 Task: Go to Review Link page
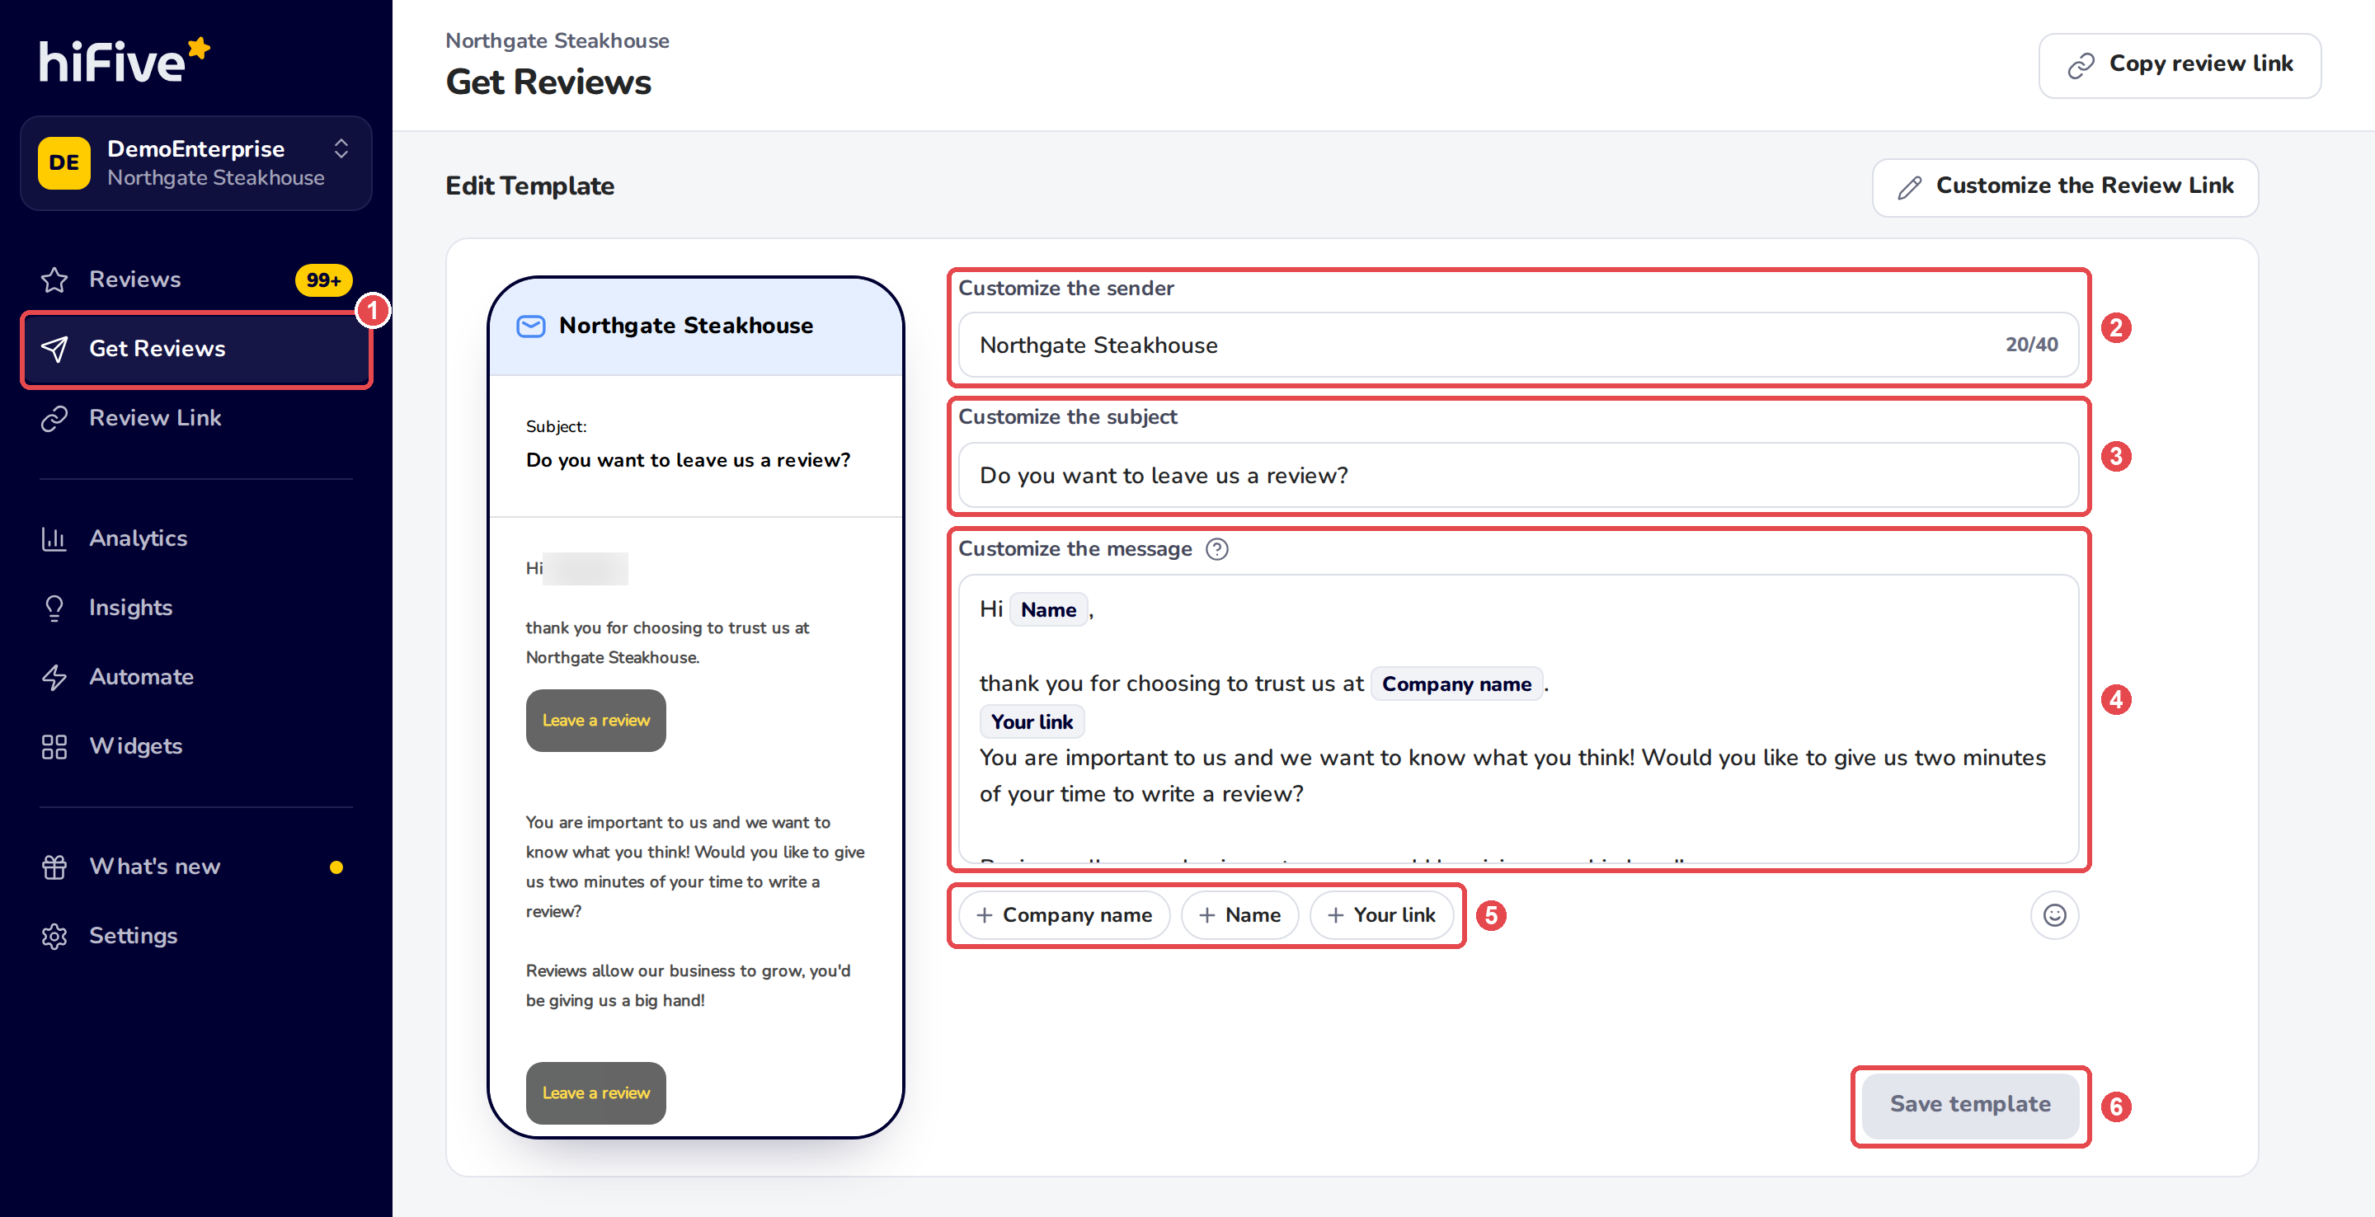[x=195, y=418]
